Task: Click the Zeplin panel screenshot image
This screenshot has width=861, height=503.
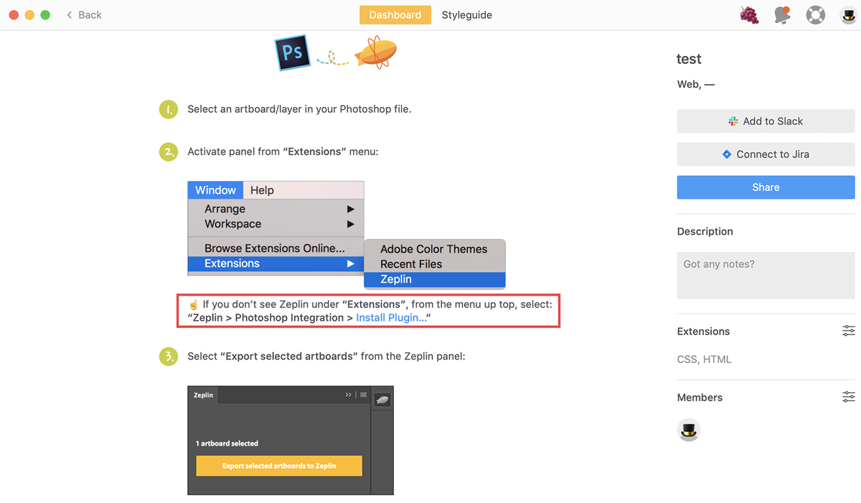Action: [x=291, y=441]
